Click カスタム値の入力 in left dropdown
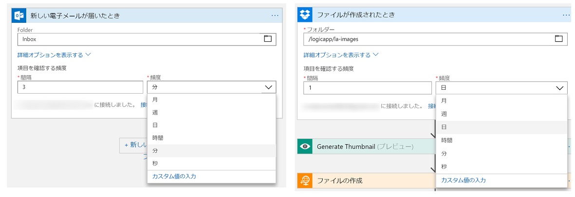The image size is (575, 197). point(174,176)
